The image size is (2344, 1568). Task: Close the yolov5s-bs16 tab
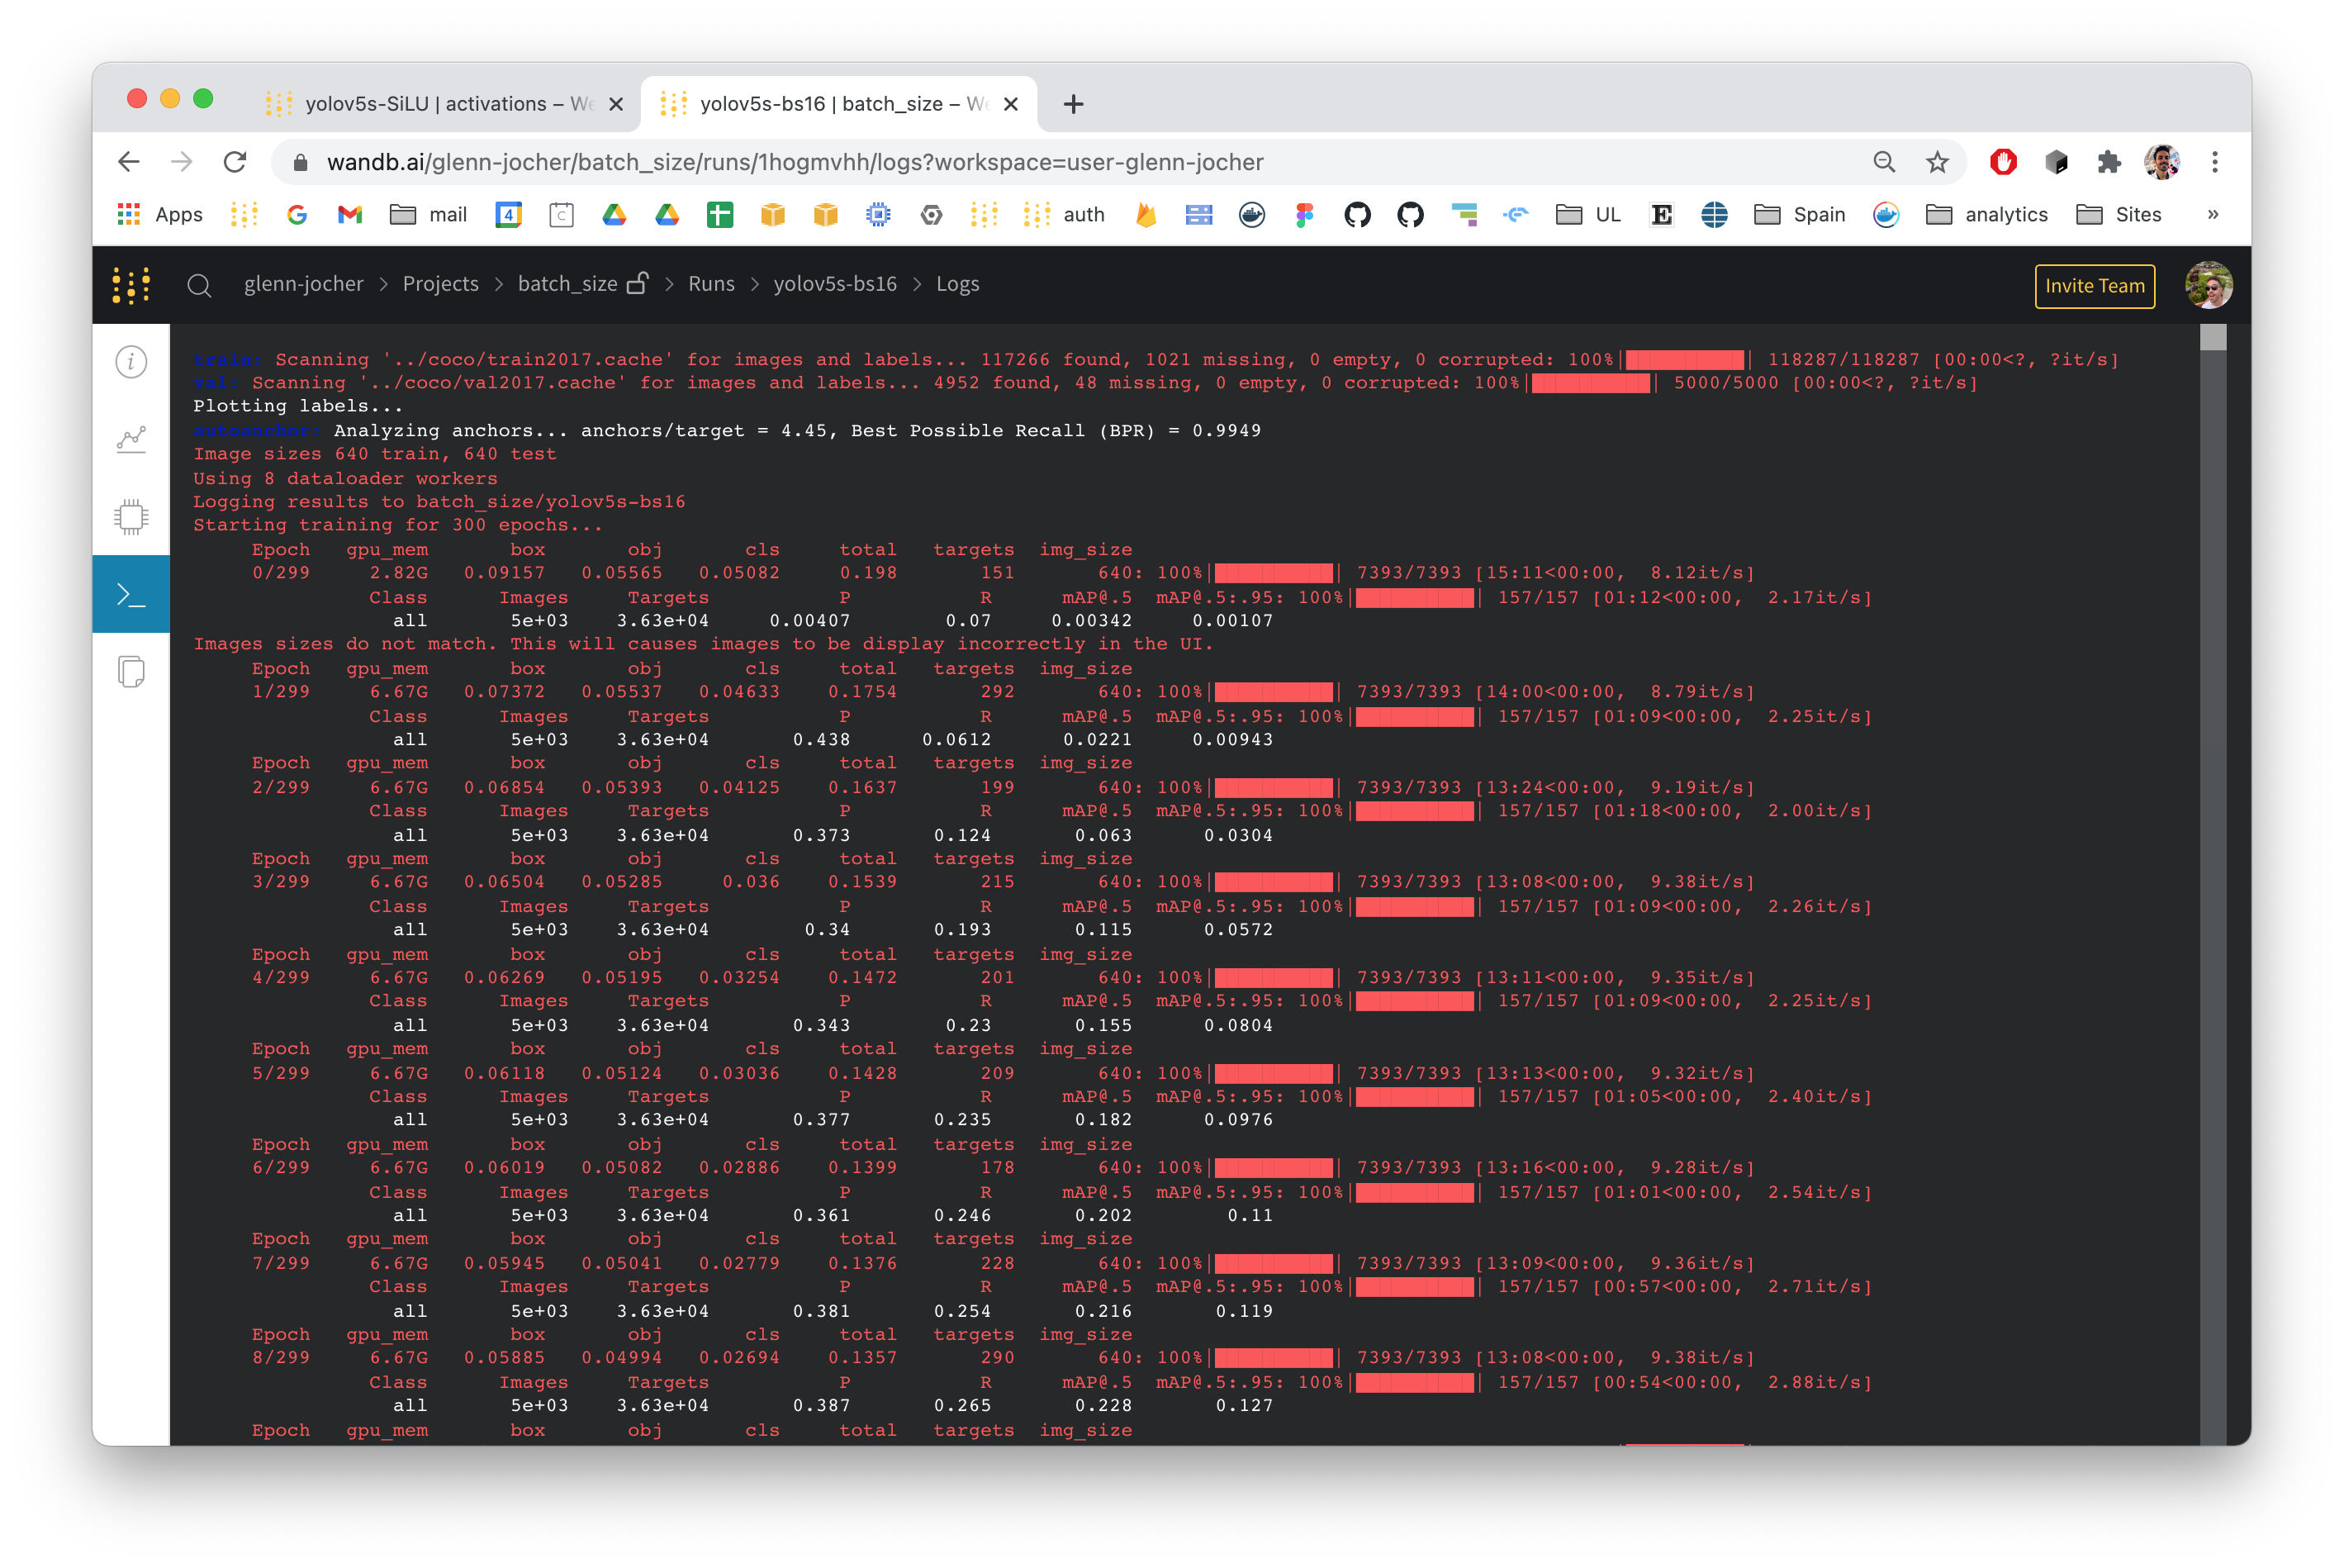(x=1011, y=104)
